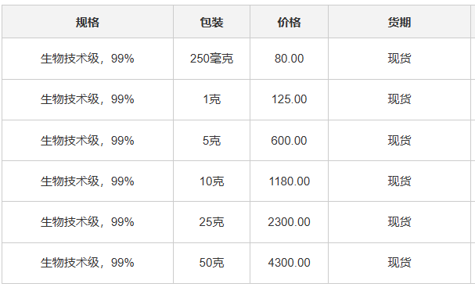Click the 2300.00 price cell

click(289, 222)
